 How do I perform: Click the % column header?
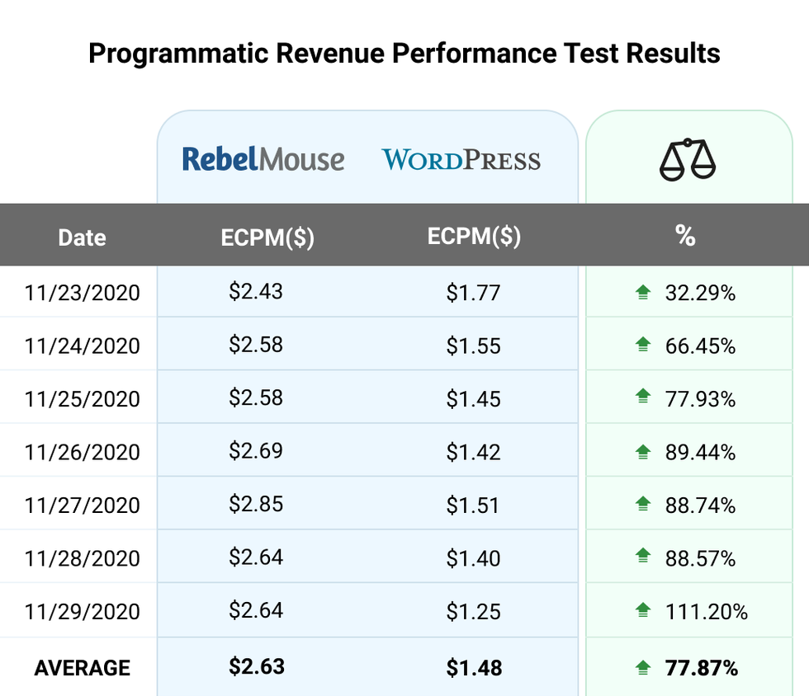(685, 237)
